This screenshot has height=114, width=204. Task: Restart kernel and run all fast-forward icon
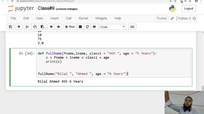pos(94,27)
